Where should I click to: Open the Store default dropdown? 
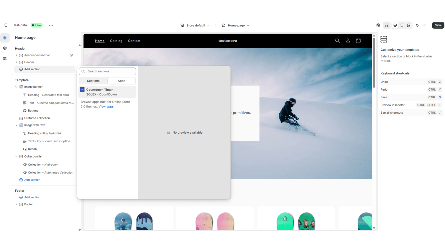click(x=195, y=25)
